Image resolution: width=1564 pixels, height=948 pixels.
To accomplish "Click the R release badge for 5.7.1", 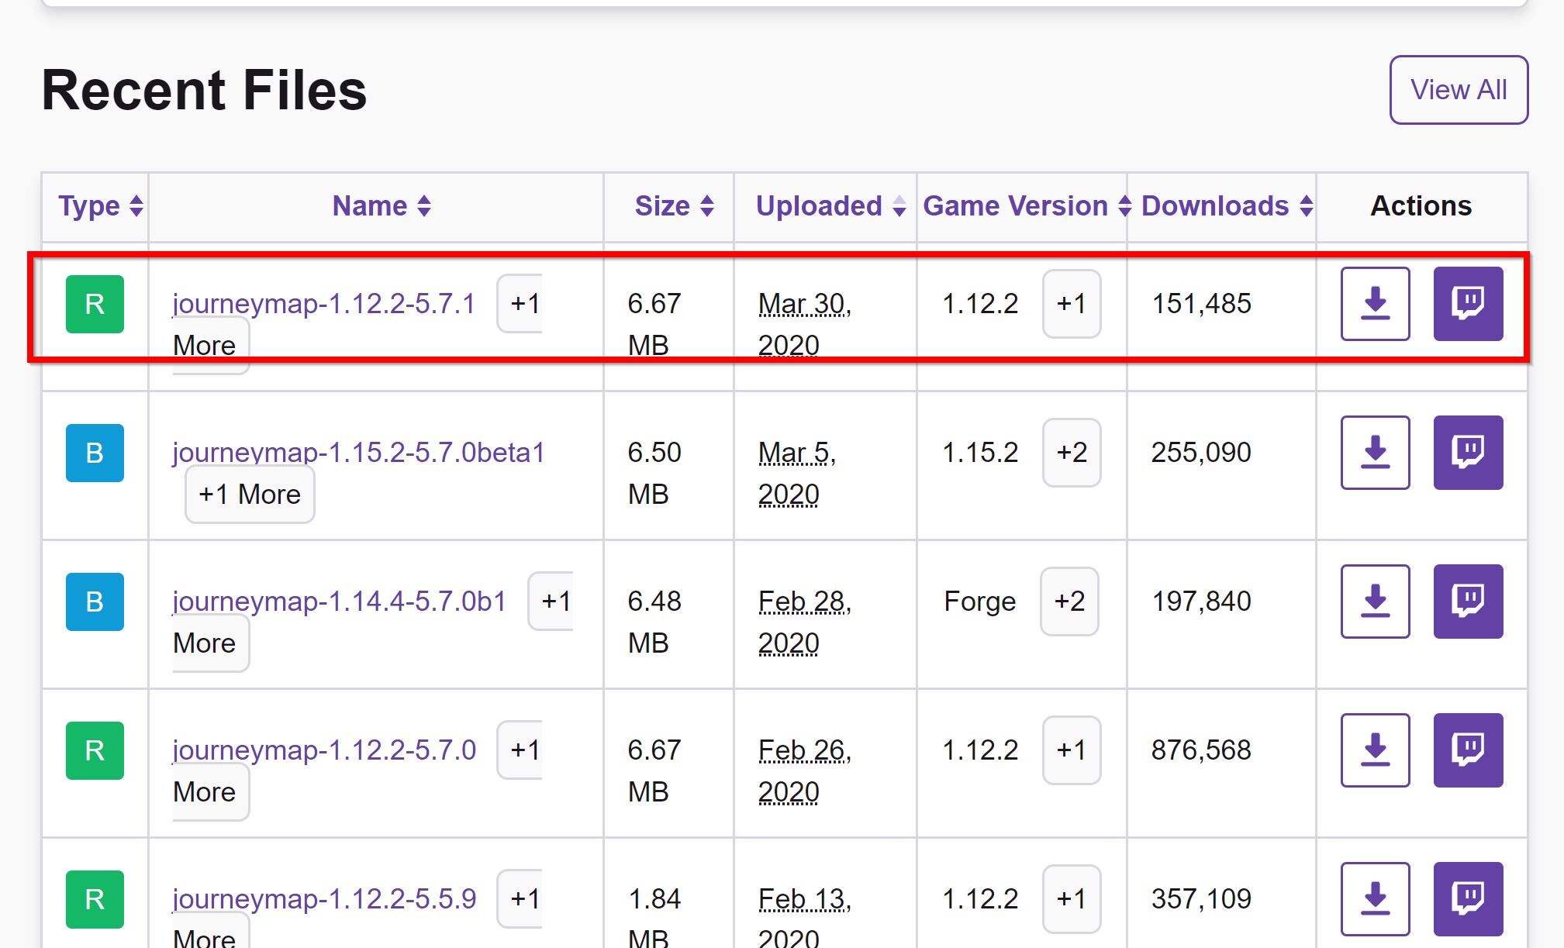I will click(95, 304).
